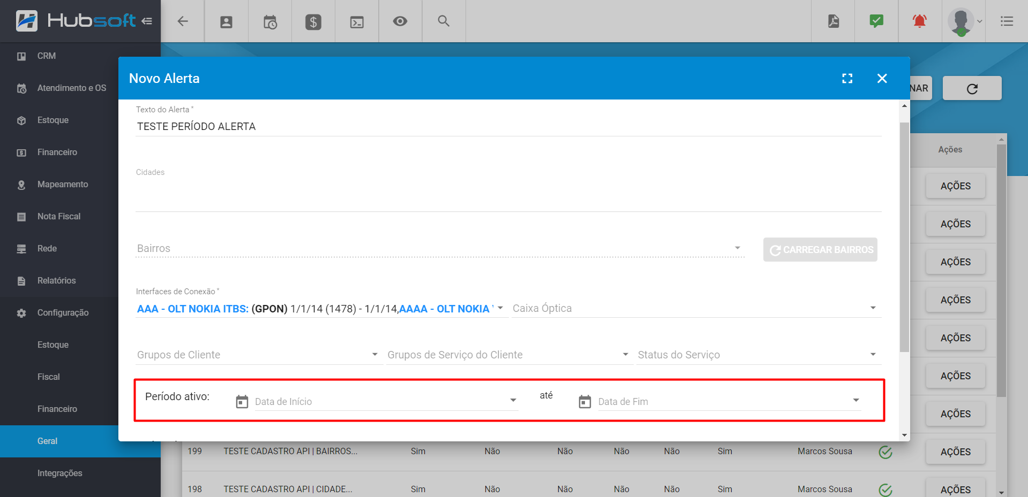Open the calendar clock schedule icon
This screenshot has width=1028, height=497.
(x=270, y=21)
